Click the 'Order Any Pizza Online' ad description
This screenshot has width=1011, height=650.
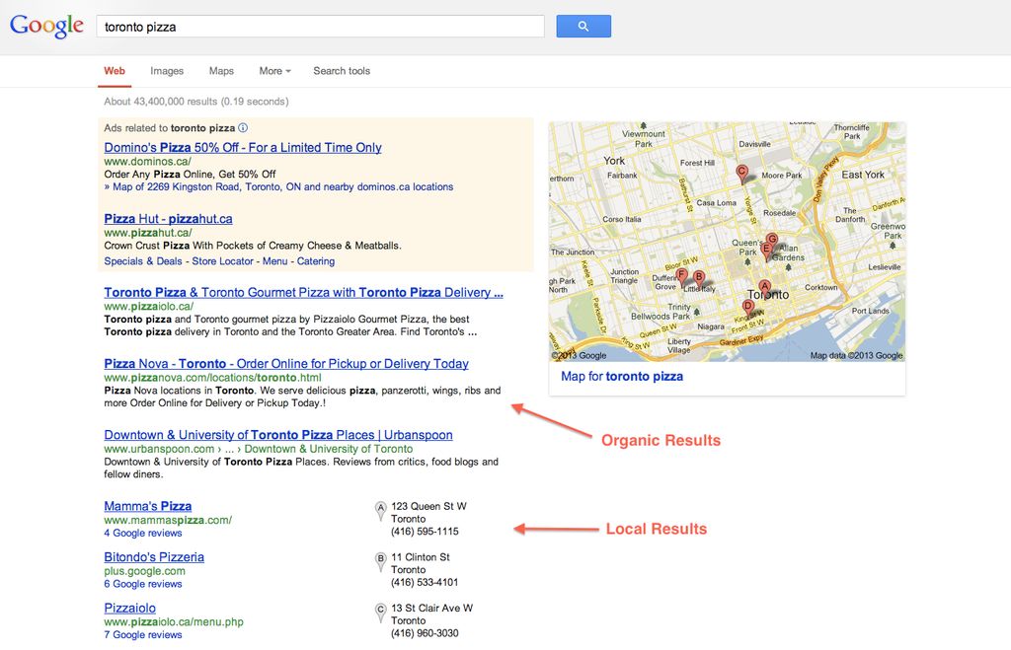coord(191,174)
